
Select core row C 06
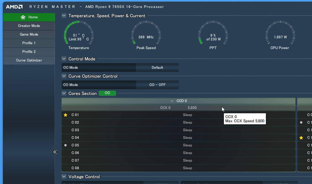coord(178,153)
